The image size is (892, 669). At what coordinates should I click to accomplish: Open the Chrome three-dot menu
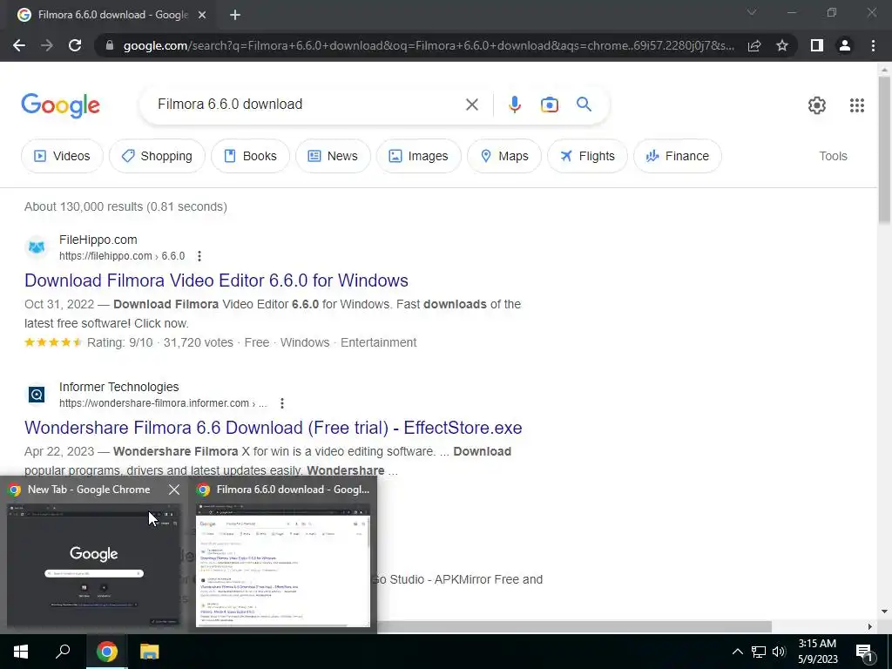coord(873,45)
